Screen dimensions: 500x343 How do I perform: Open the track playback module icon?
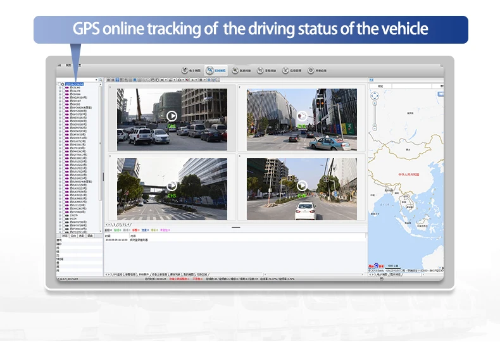tap(235, 70)
